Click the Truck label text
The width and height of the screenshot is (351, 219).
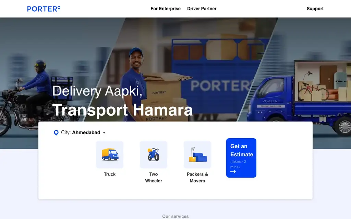point(110,174)
